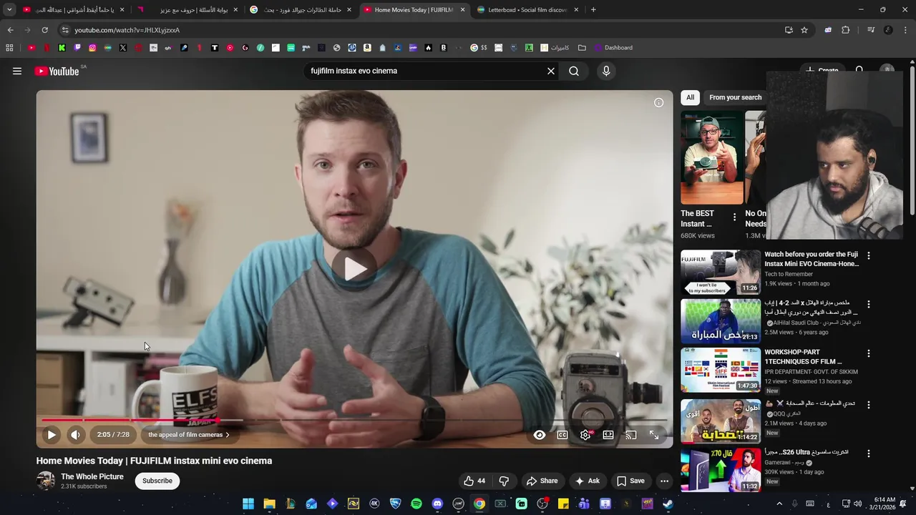This screenshot has width=916, height=515.
Task: Show hidden system tray icons
Action: pyautogui.click(x=779, y=504)
